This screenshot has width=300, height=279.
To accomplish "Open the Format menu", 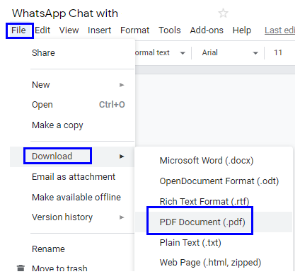I will point(135,30).
